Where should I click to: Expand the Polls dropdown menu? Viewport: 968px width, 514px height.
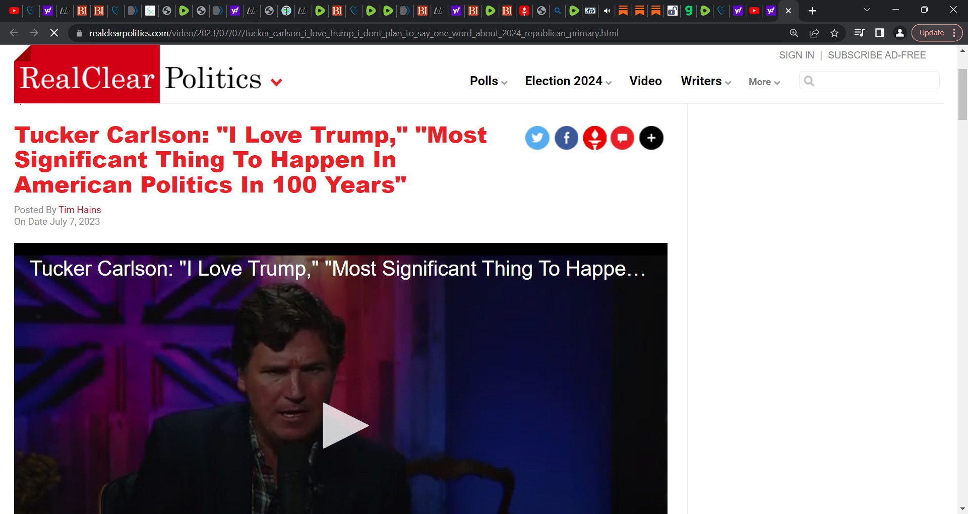[x=489, y=81]
